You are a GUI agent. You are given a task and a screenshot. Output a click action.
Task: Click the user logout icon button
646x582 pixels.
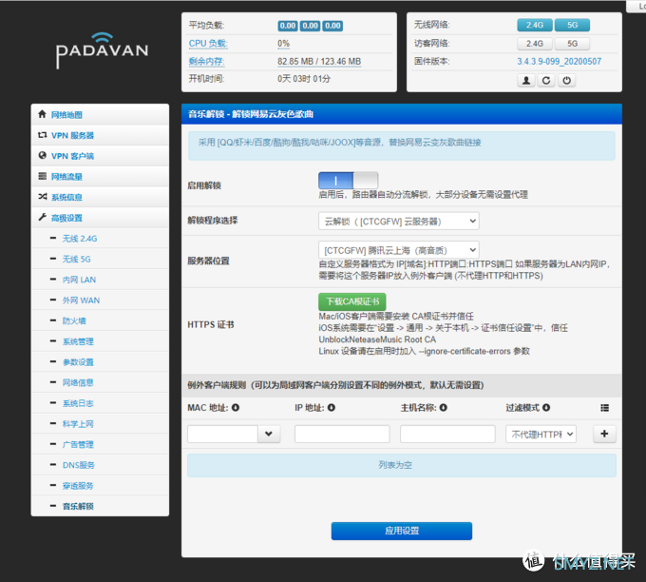pyautogui.click(x=526, y=80)
